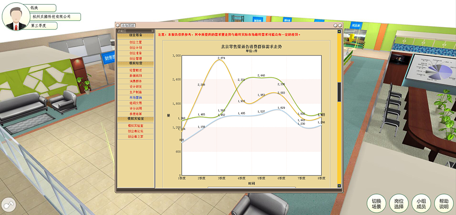456x215 pixels.
Task: Click the round chart icon at bottom-left
Action: (x=8, y=205)
